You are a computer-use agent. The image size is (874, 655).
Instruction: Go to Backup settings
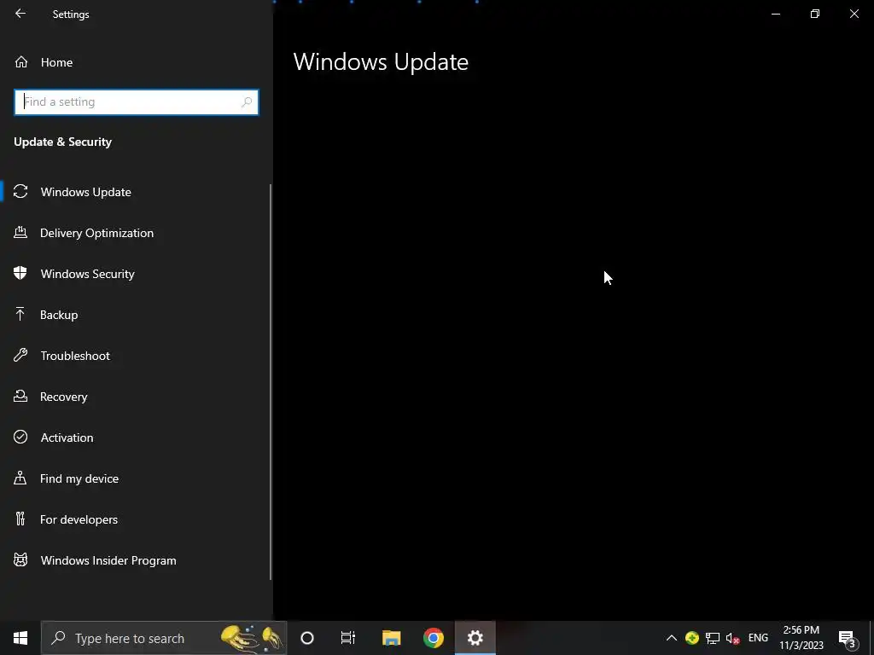click(x=136, y=315)
